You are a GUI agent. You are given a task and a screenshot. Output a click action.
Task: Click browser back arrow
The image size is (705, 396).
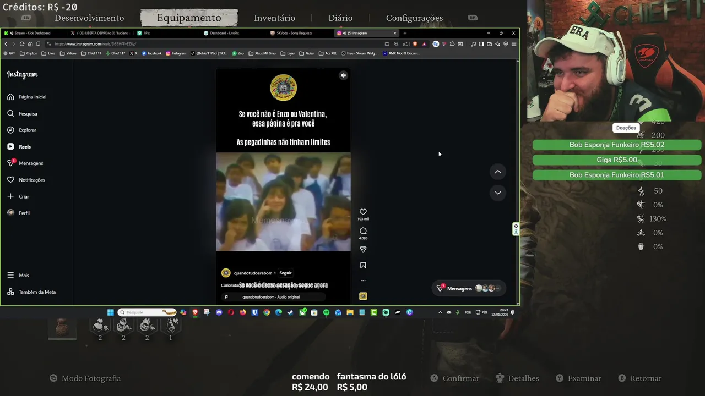6,44
